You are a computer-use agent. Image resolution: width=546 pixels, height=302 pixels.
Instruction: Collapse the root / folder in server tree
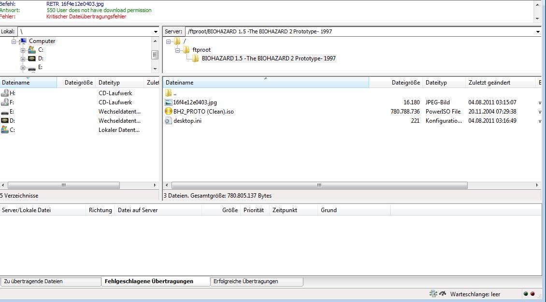pos(169,42)
